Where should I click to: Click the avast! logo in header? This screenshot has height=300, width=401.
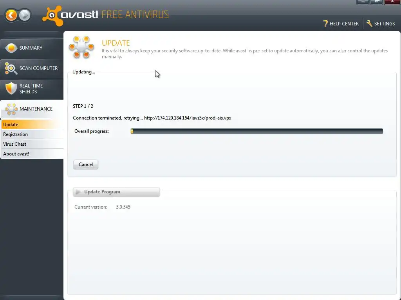(x=70, y=16)
